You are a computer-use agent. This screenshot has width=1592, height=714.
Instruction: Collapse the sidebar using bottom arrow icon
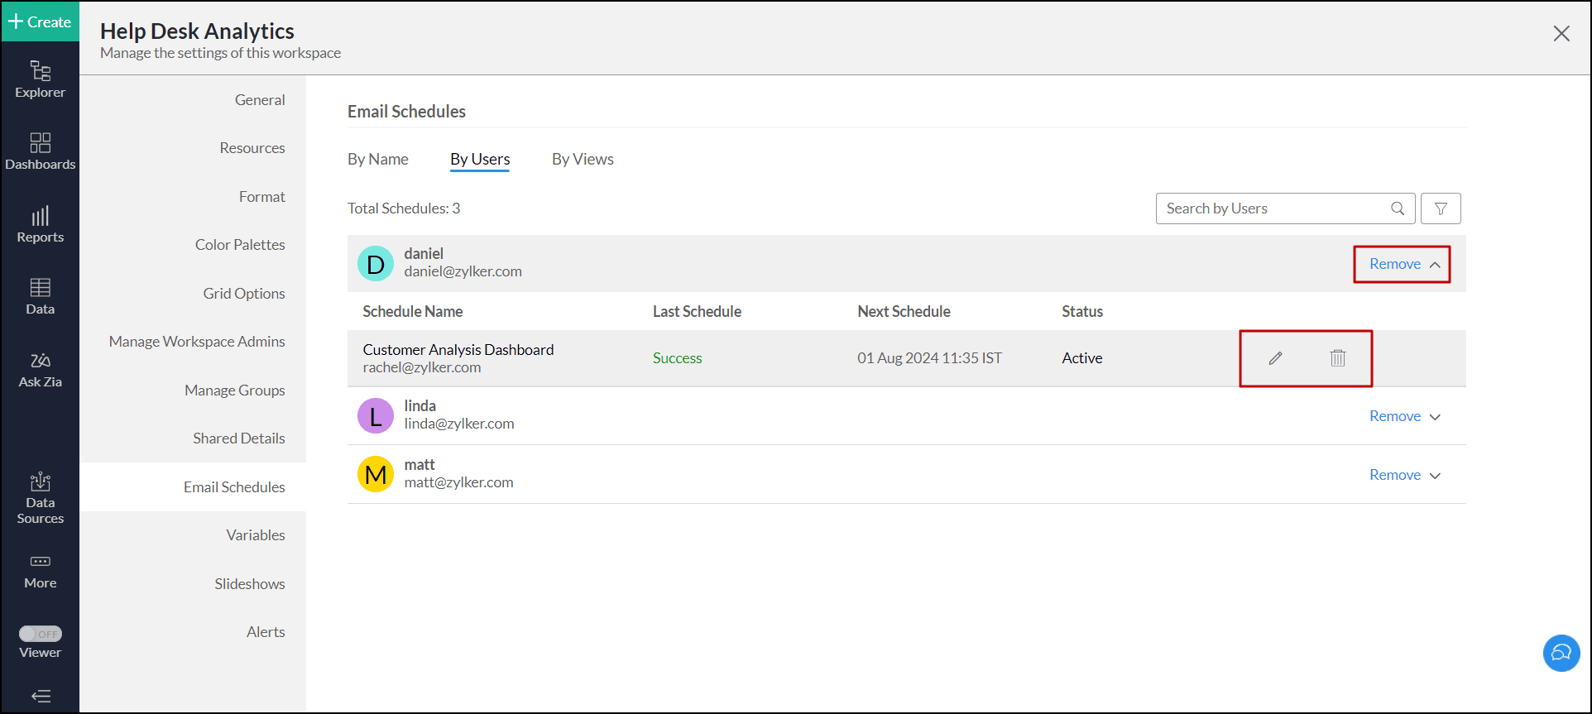tap(41, 696)
